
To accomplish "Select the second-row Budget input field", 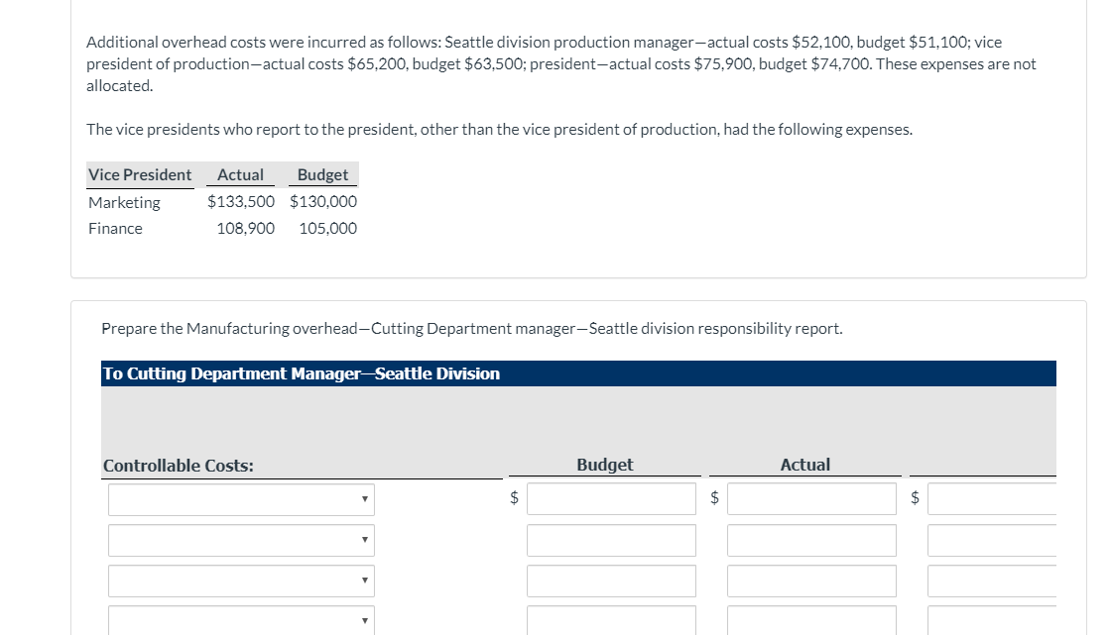I will pos(611,540).
